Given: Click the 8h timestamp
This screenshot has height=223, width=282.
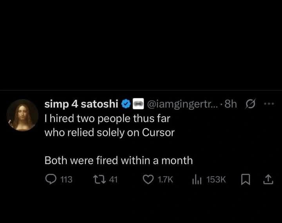Looking at the screenshot, I should (231, 104).
